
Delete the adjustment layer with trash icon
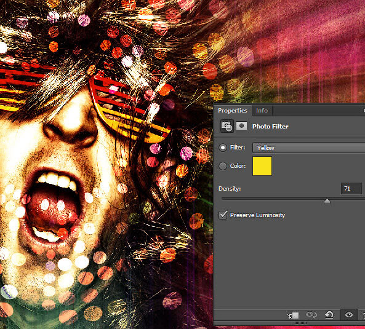tap(363, 315)
